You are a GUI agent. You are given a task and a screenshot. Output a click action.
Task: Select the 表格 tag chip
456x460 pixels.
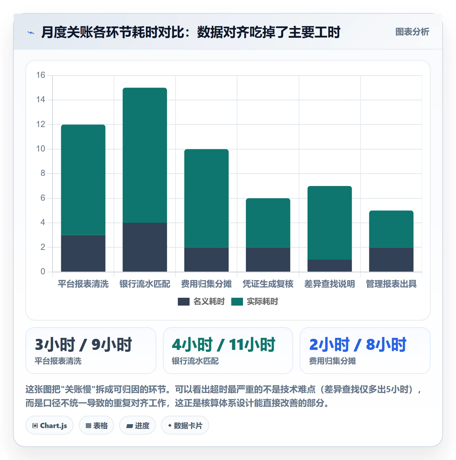click(96, 425)
